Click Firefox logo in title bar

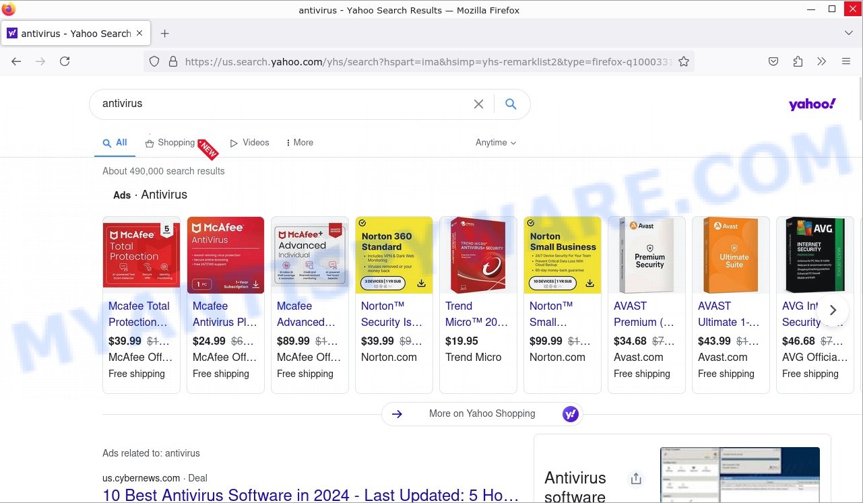(x=9, y=9)
